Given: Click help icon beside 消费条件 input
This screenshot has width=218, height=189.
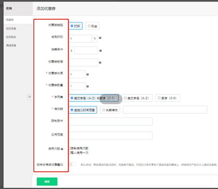Looking at the screenshot, I should click(x=101, y=51).
